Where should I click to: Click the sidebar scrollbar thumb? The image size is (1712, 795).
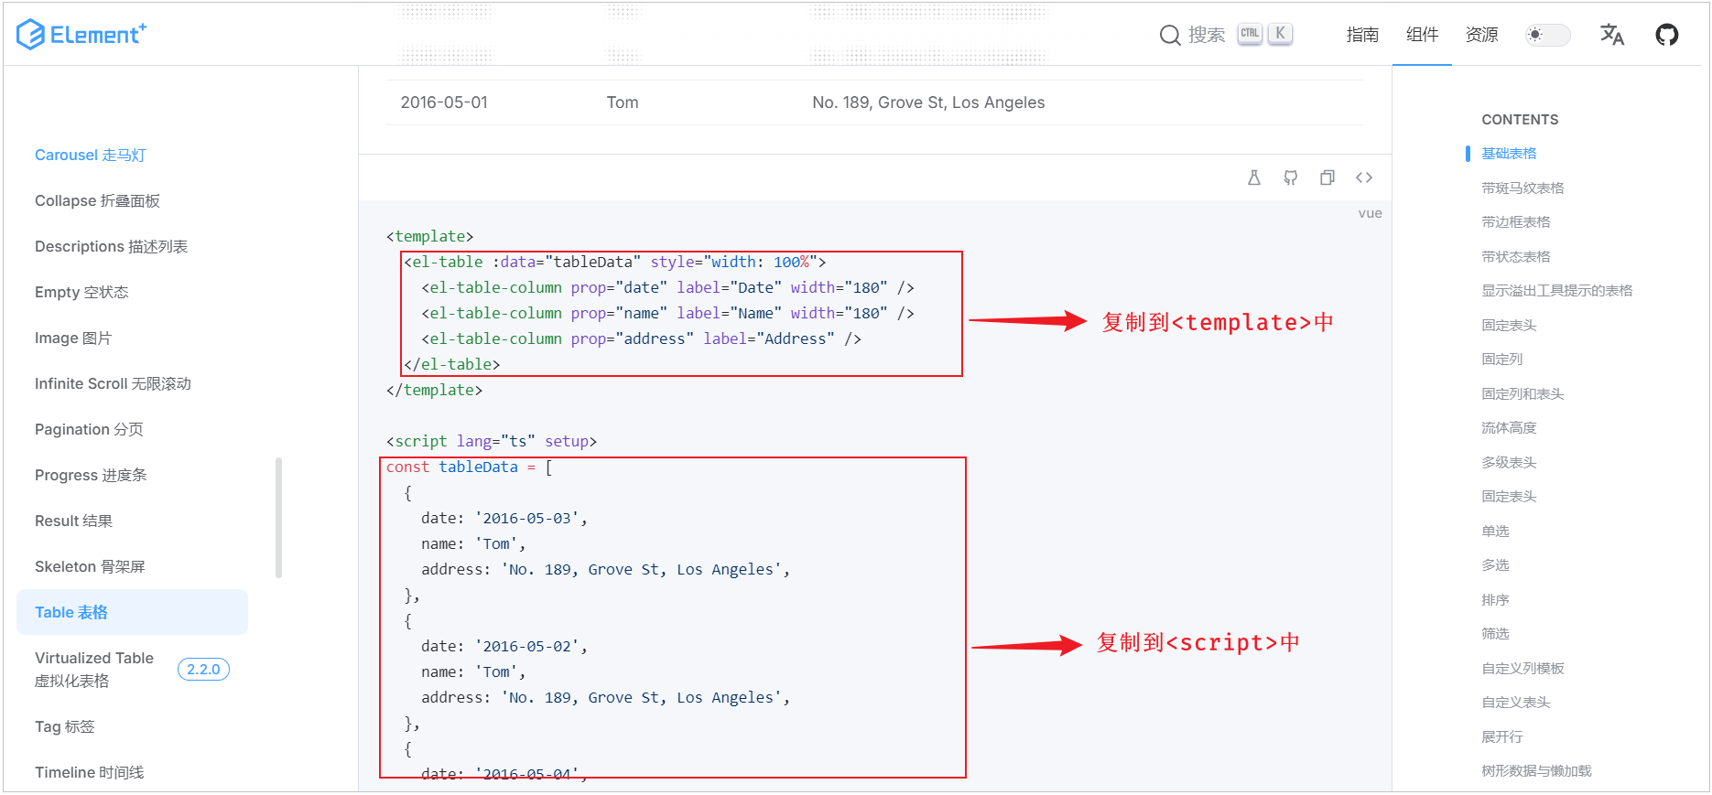[278, 518]
